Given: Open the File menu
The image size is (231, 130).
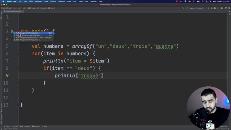Looking at the screenshot, I should pos(20,1).
